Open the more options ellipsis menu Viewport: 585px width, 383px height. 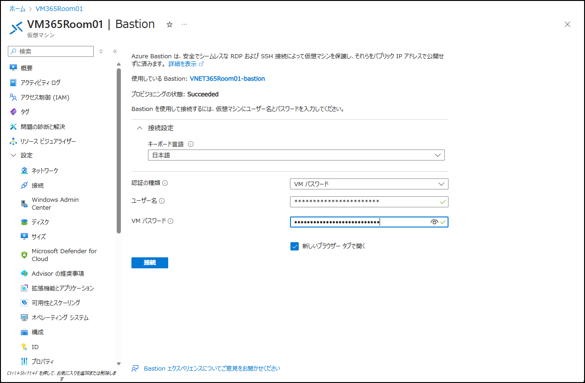tap(184, 25)
